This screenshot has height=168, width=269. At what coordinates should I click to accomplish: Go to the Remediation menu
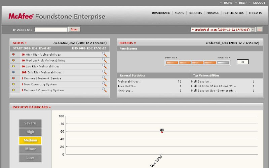tap(234, 13)
